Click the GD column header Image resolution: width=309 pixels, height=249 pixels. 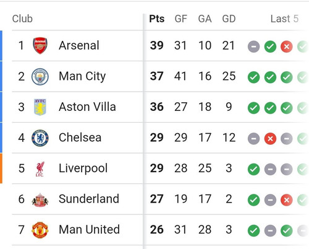click(229, 19)
